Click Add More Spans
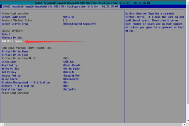This screenshot has height=126, width=189. (x=12, y=41)
